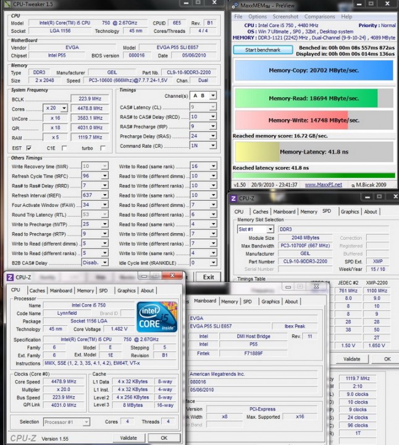Open the Command Rate (CR) dropdown
399x445 pixels.
coord(212,145)
